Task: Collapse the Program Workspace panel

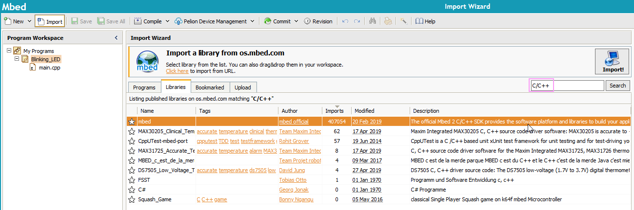Action: pyautogui.click(x=116, y=38)
